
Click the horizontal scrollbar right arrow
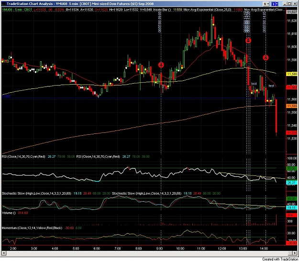point(295,253)
